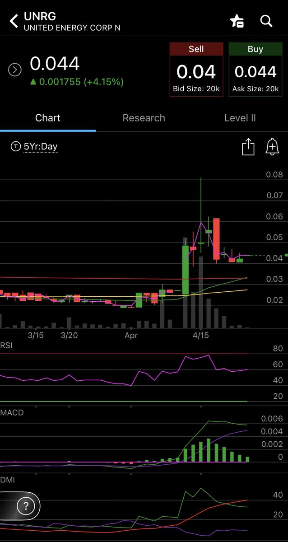Tap the 3/20 date axis label

(70, 336)
